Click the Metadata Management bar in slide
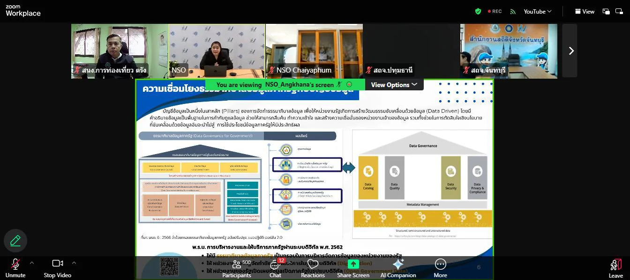Image resolution: width=630 pixels, height=280 pixels. pos(423,205)
